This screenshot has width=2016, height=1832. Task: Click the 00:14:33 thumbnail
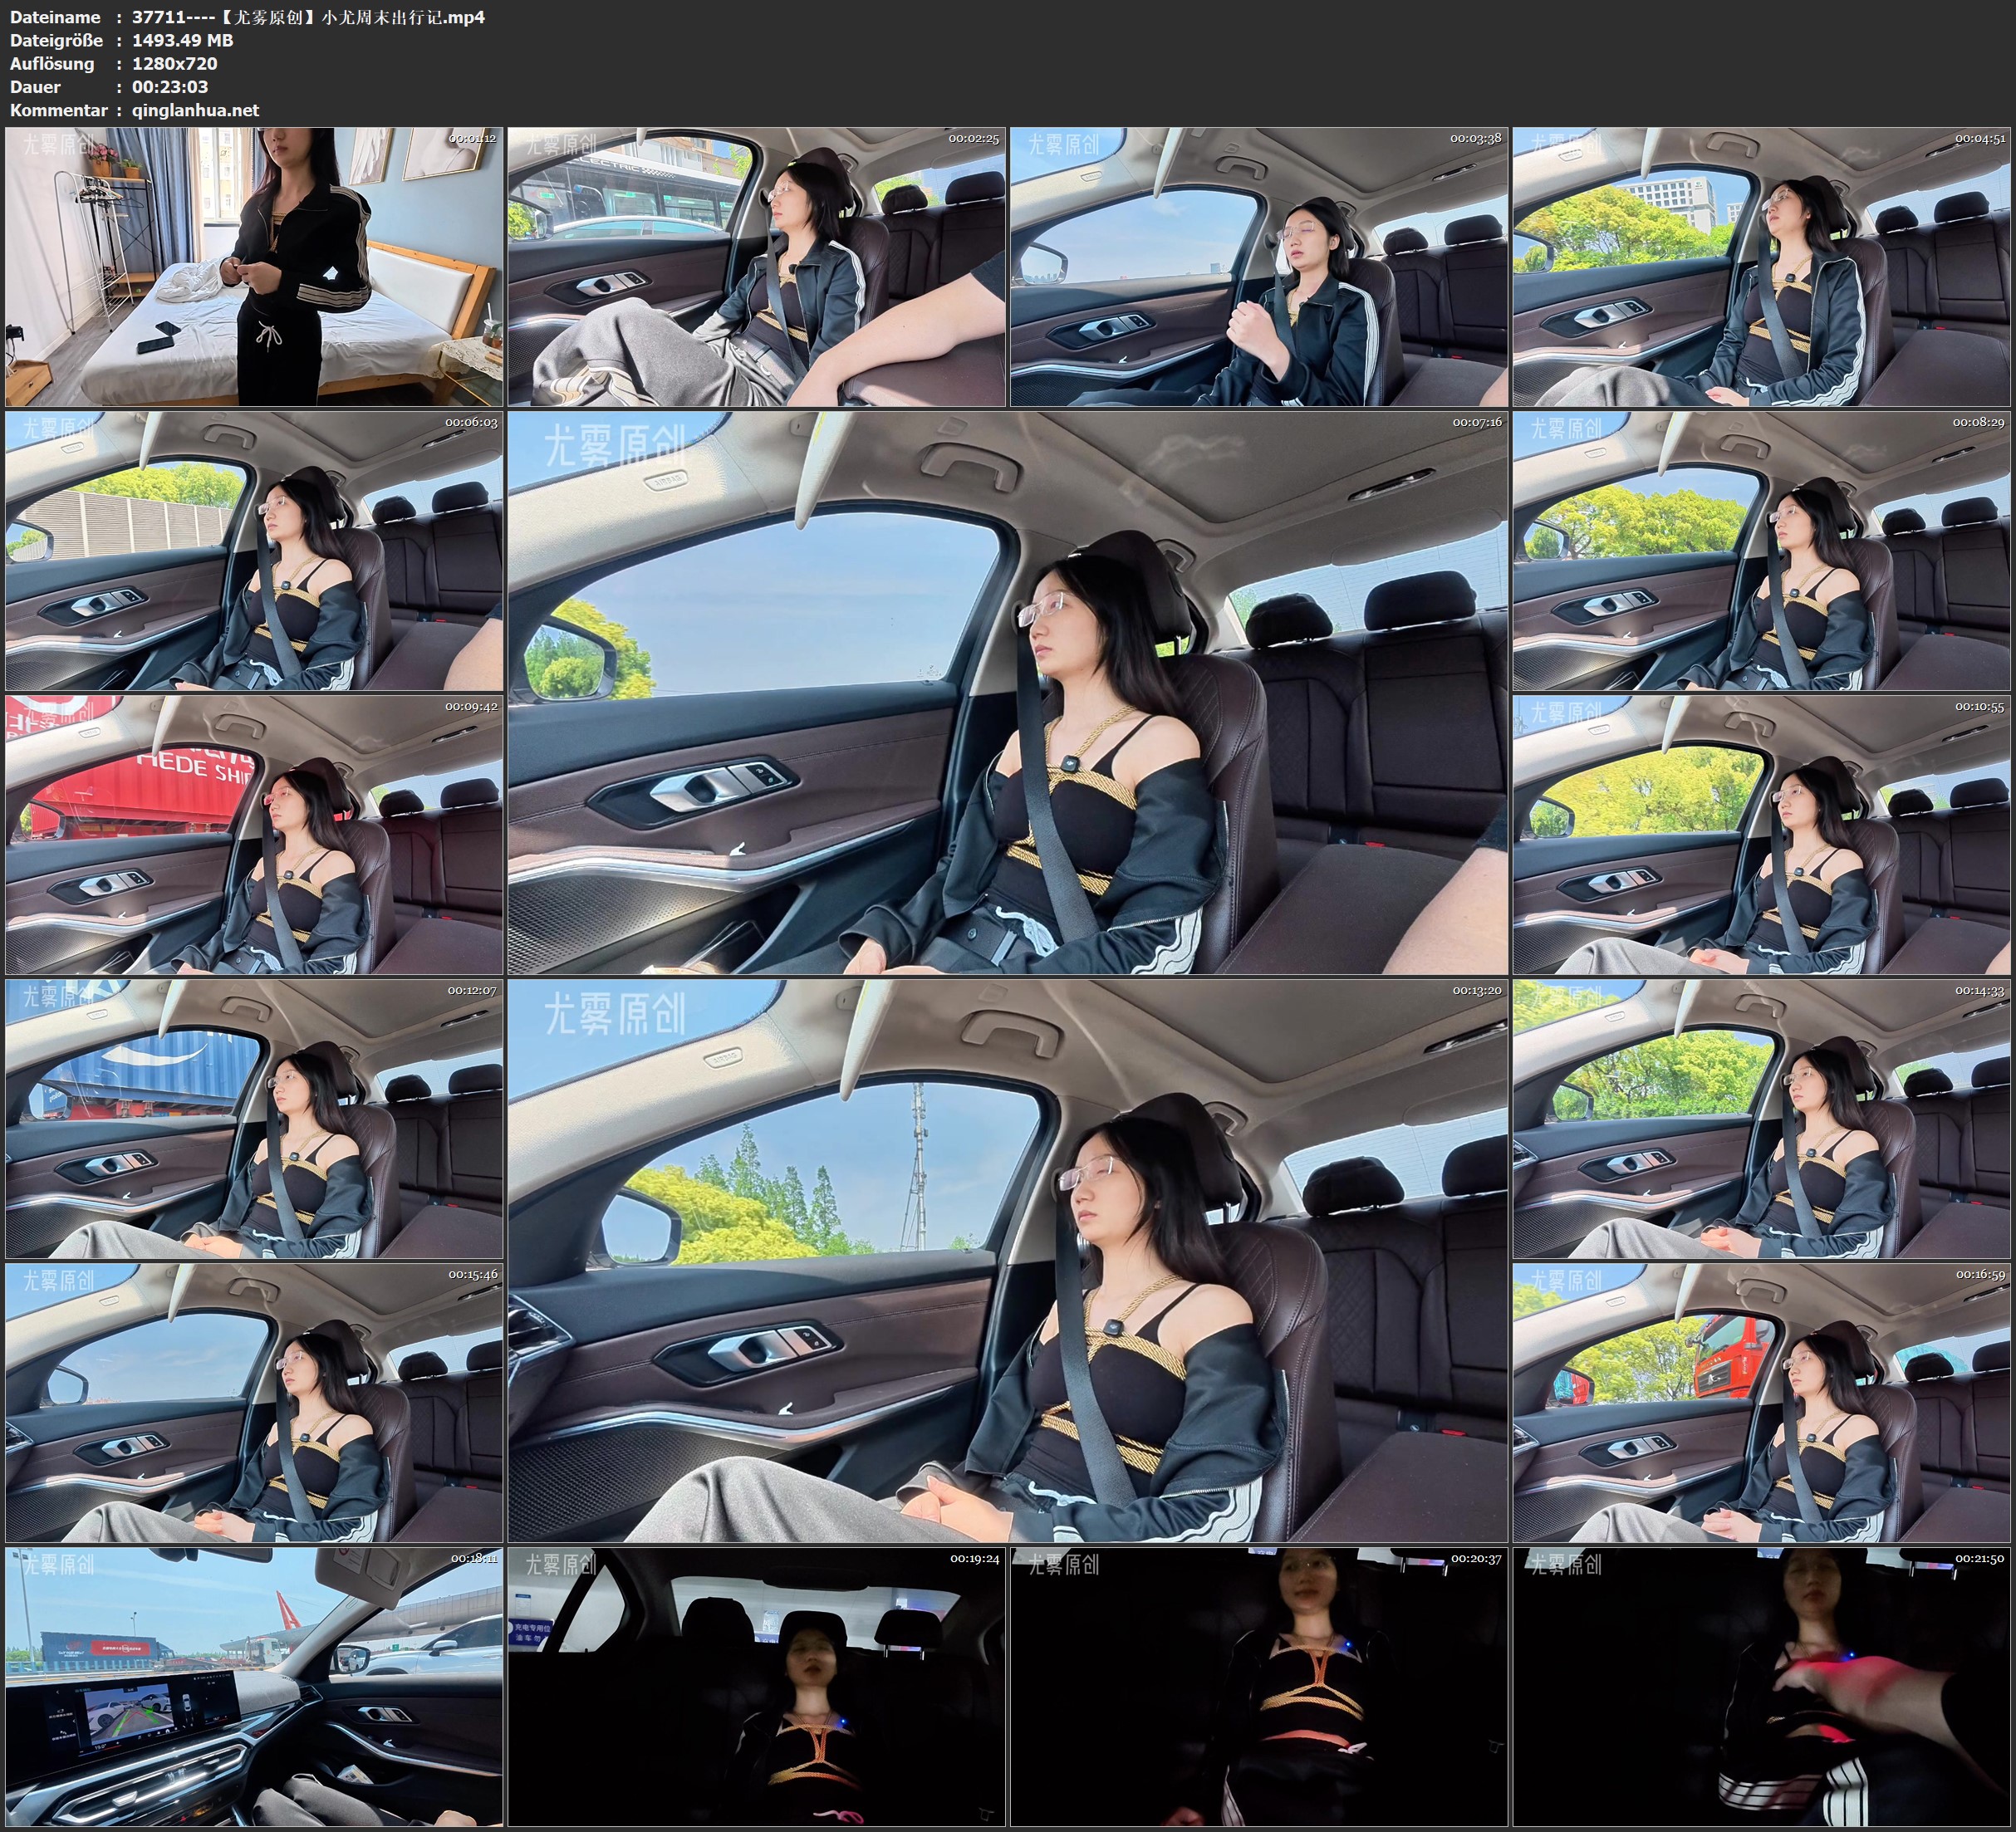tap(1762, 1118)
